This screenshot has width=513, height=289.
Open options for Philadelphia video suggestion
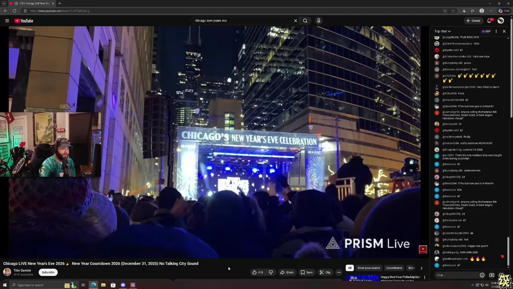424,277
